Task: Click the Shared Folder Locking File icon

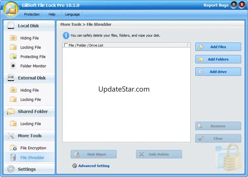Action: coord(13,124)
